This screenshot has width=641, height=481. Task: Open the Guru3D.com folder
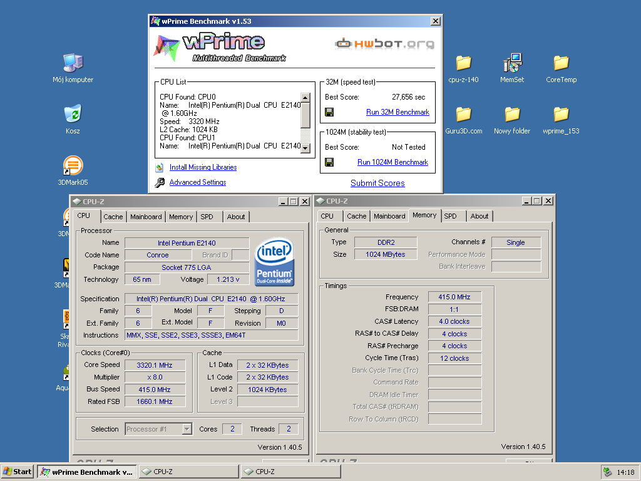coord(464,114)
